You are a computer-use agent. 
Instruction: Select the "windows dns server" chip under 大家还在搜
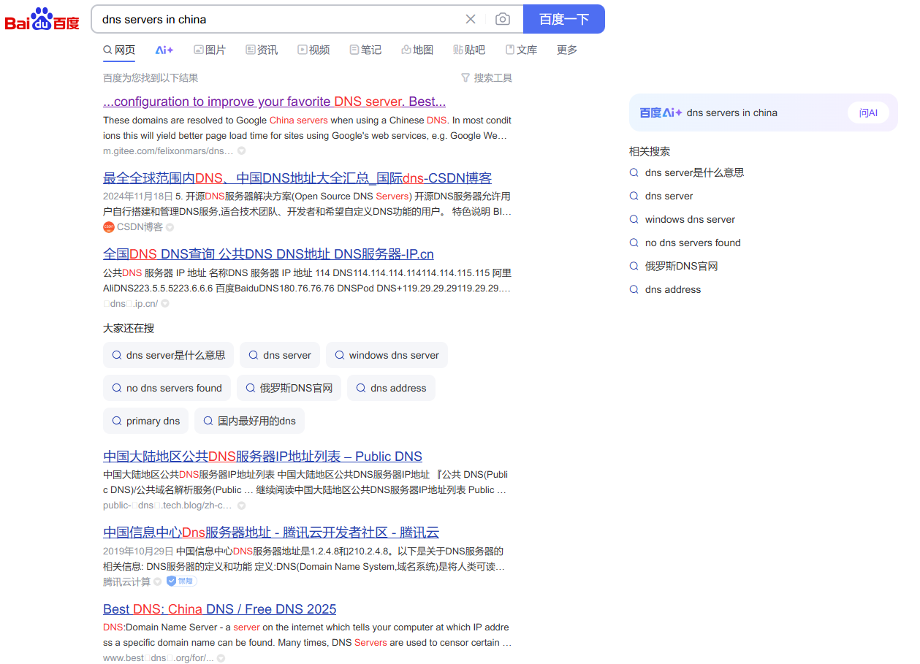click(x=387, y=355)
